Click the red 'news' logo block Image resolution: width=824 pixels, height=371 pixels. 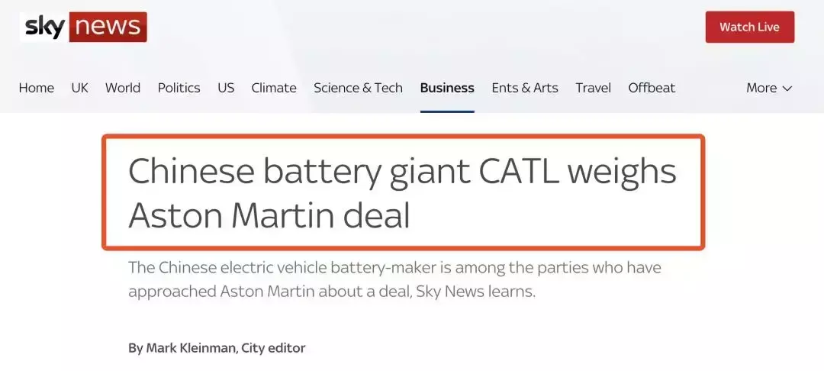[x=108, y=27]
